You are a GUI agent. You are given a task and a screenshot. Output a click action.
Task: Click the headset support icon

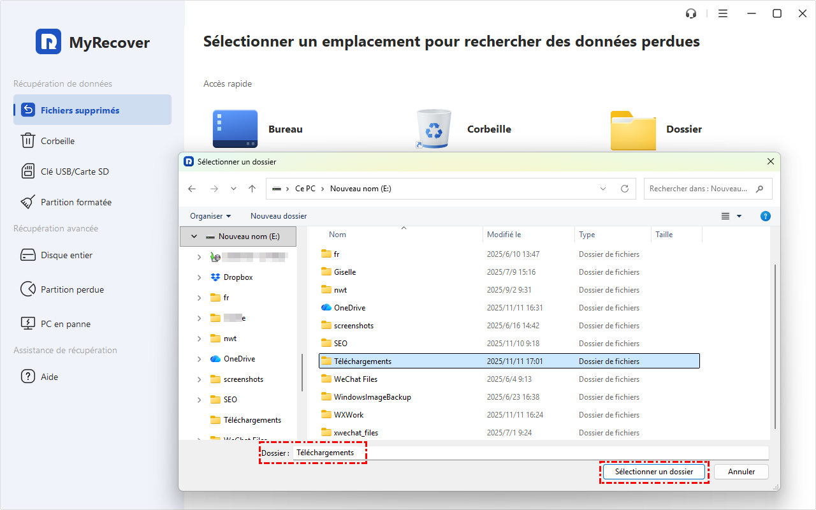click(x=691, y=13)
